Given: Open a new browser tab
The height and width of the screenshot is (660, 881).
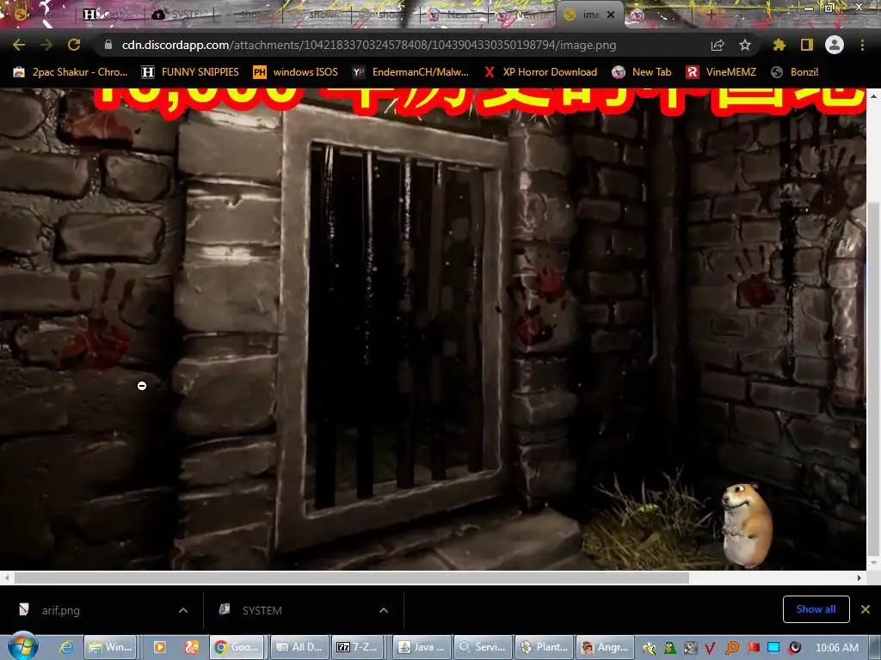Looking at the screenshot, I should 711,15.
